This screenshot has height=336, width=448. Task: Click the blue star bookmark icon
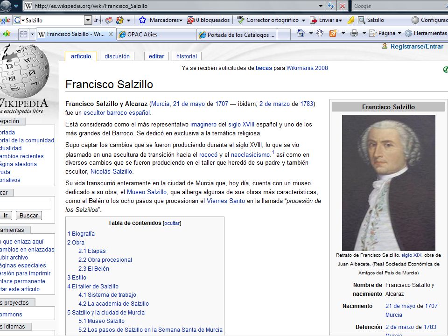(142, 20)
